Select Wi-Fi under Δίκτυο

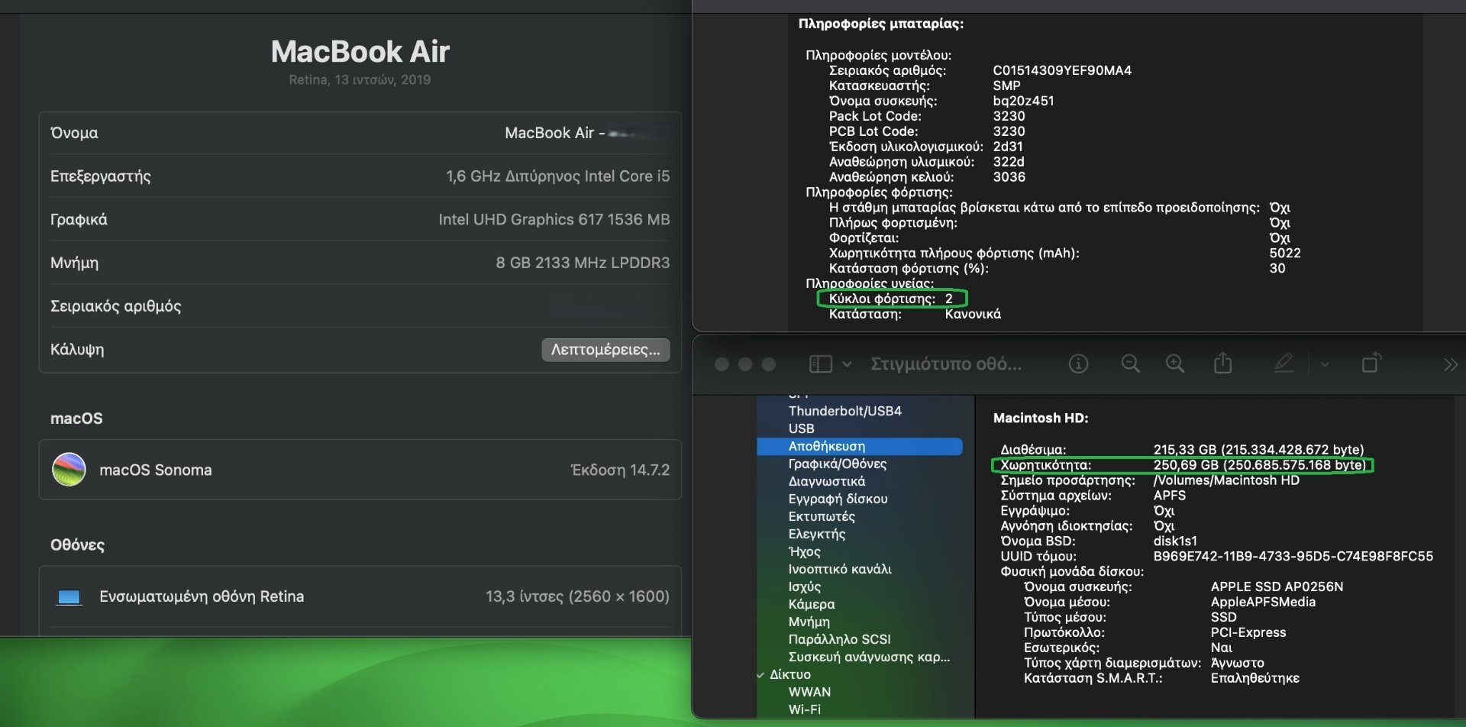(804, 709)
